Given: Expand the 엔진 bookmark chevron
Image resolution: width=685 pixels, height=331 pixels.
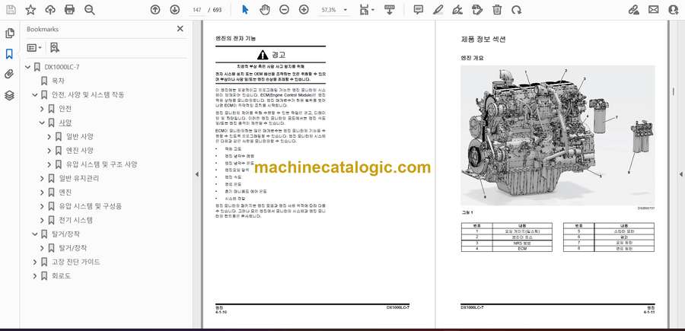Looking at the screenshot, I should click(42, 193).
